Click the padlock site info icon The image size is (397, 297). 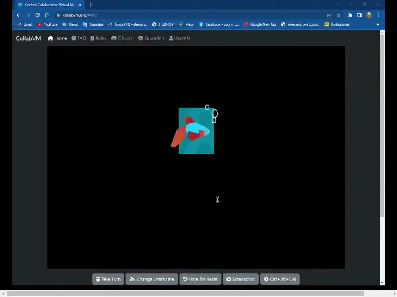click(x=58, y=15)
